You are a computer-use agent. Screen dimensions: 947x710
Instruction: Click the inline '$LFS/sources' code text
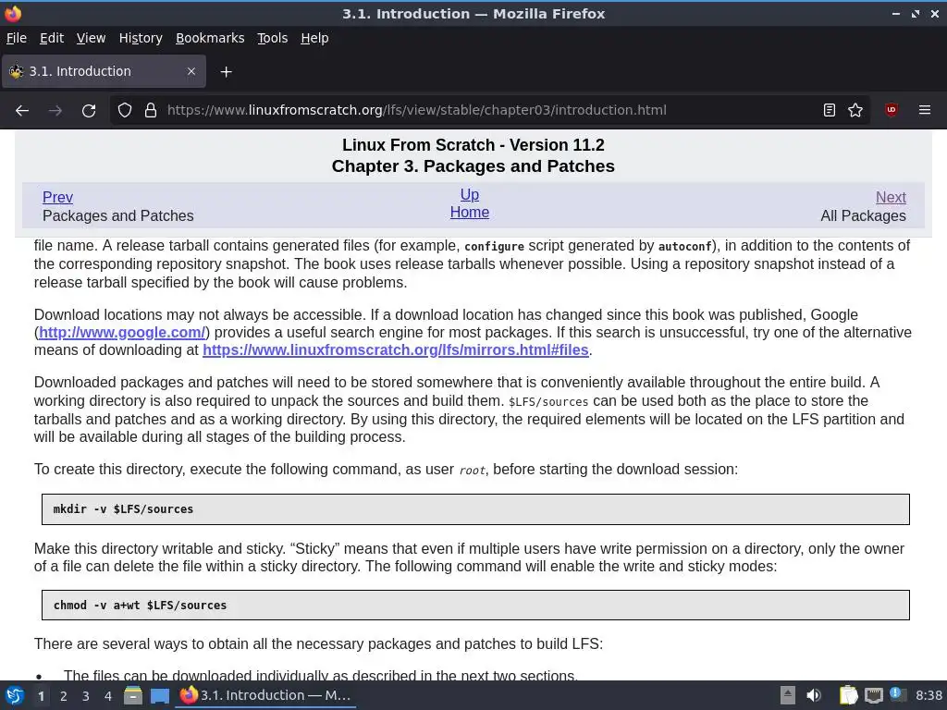click(x=548, y=402)
